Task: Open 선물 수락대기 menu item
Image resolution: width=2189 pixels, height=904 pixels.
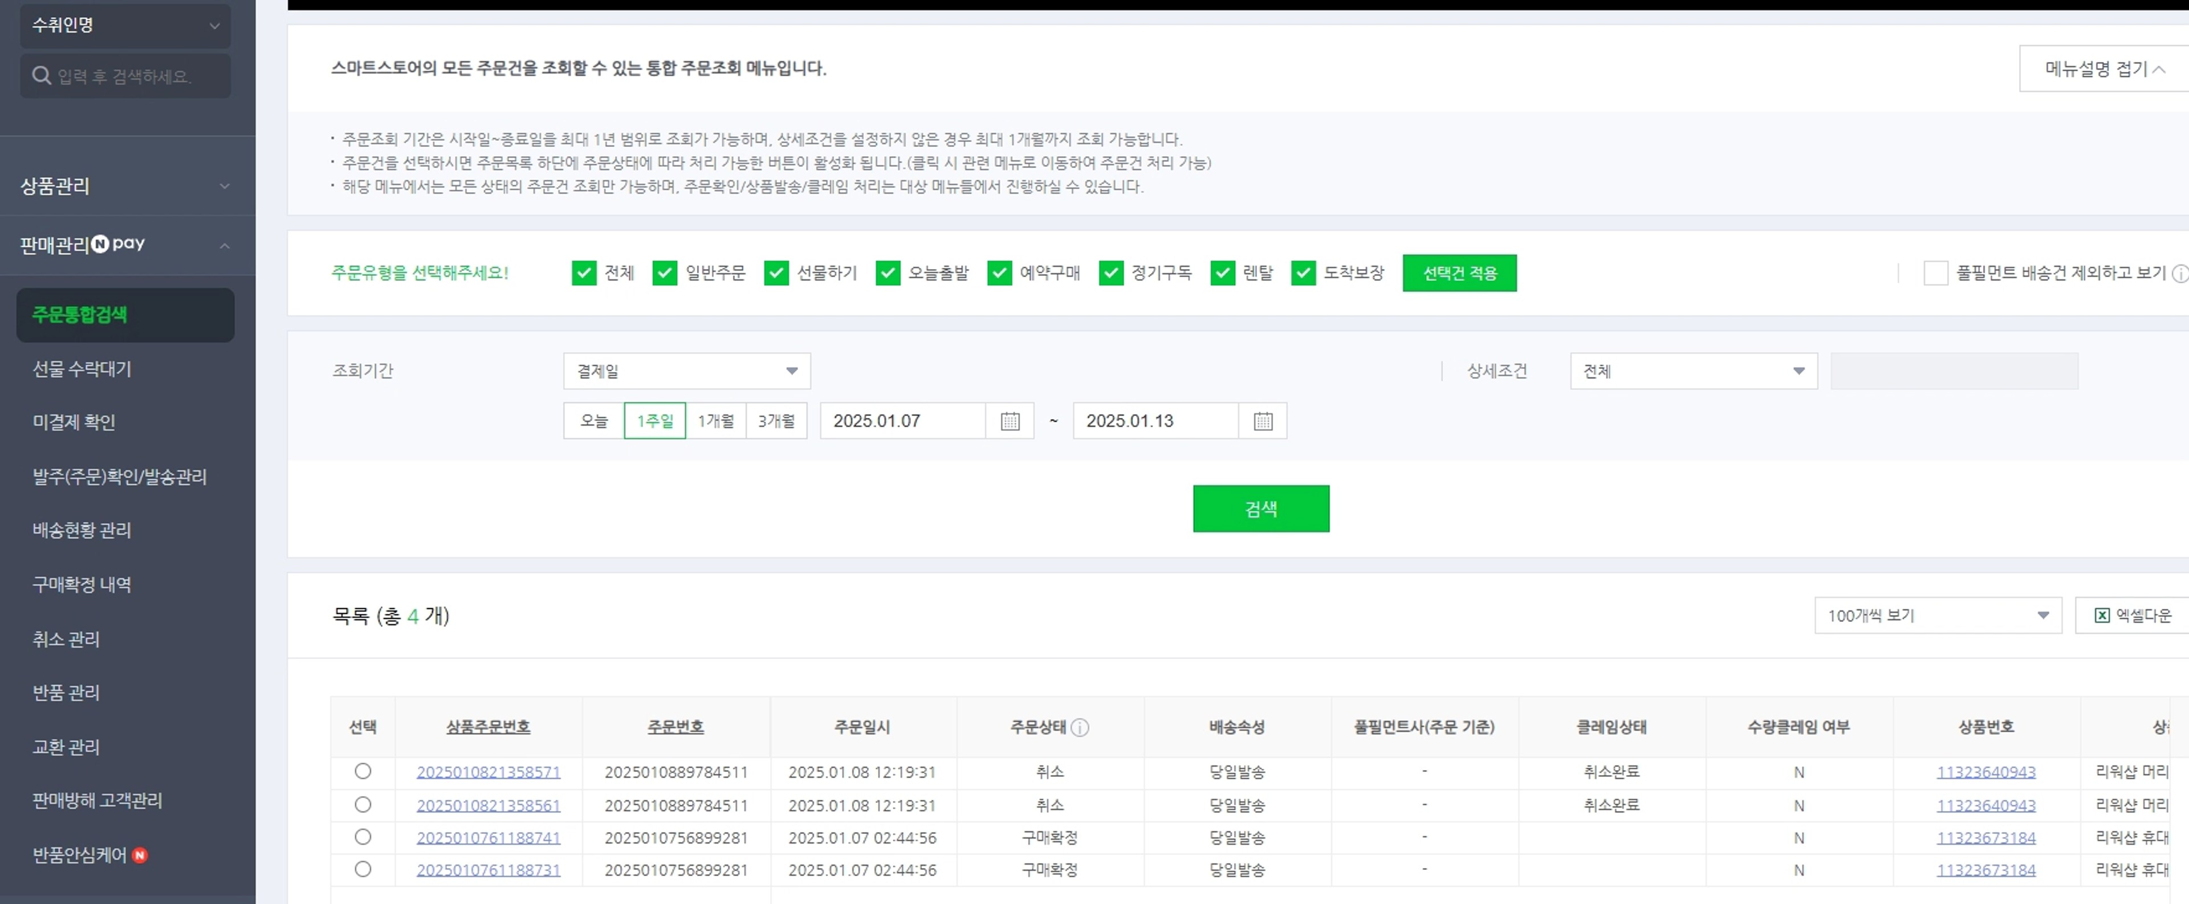Action: [x=82, y=369]
